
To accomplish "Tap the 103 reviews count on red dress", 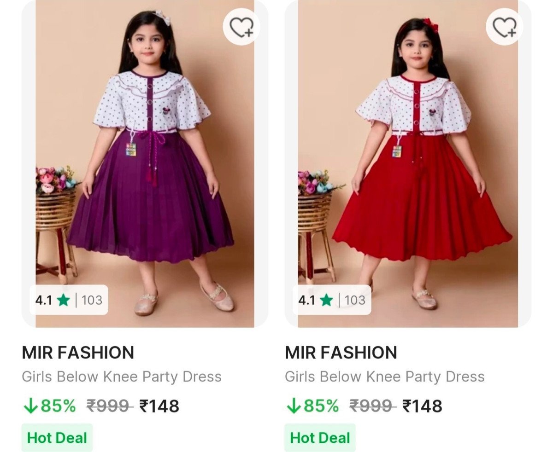I will (355, 301).
